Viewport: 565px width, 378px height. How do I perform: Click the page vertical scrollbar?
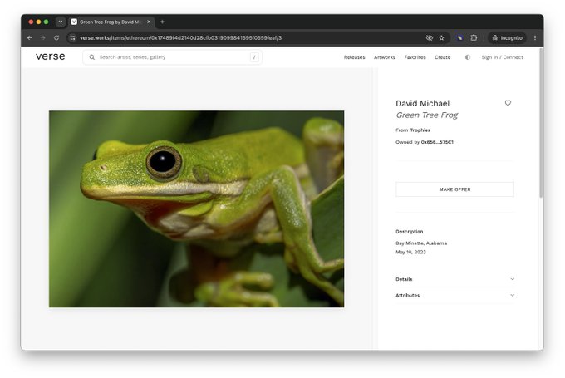click(x=541, y=122)
